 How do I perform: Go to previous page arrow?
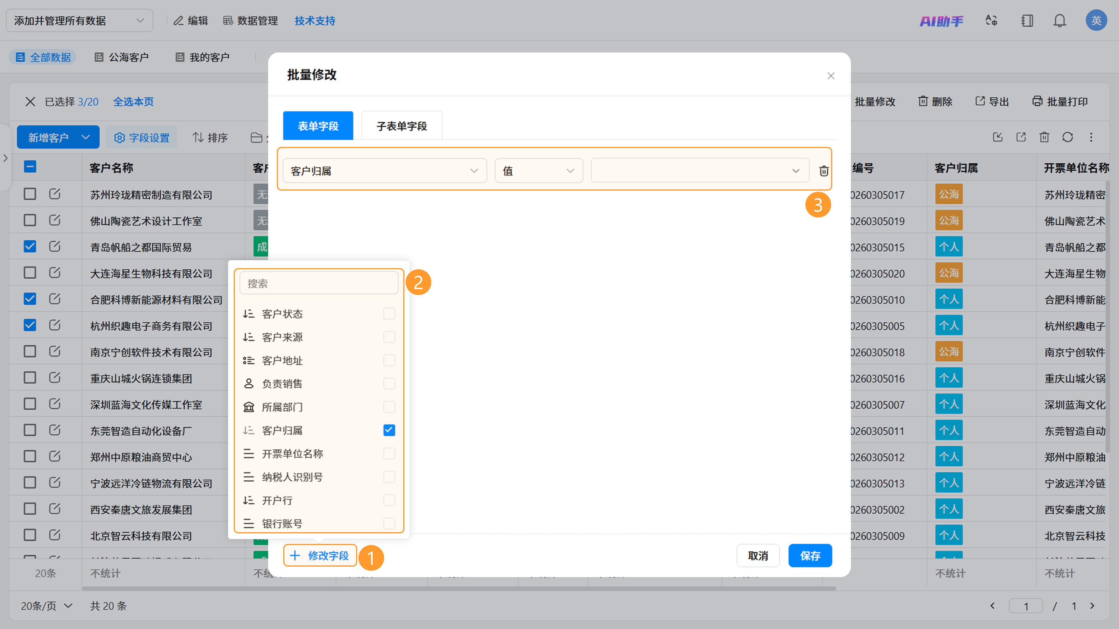[x=992, y=606]
